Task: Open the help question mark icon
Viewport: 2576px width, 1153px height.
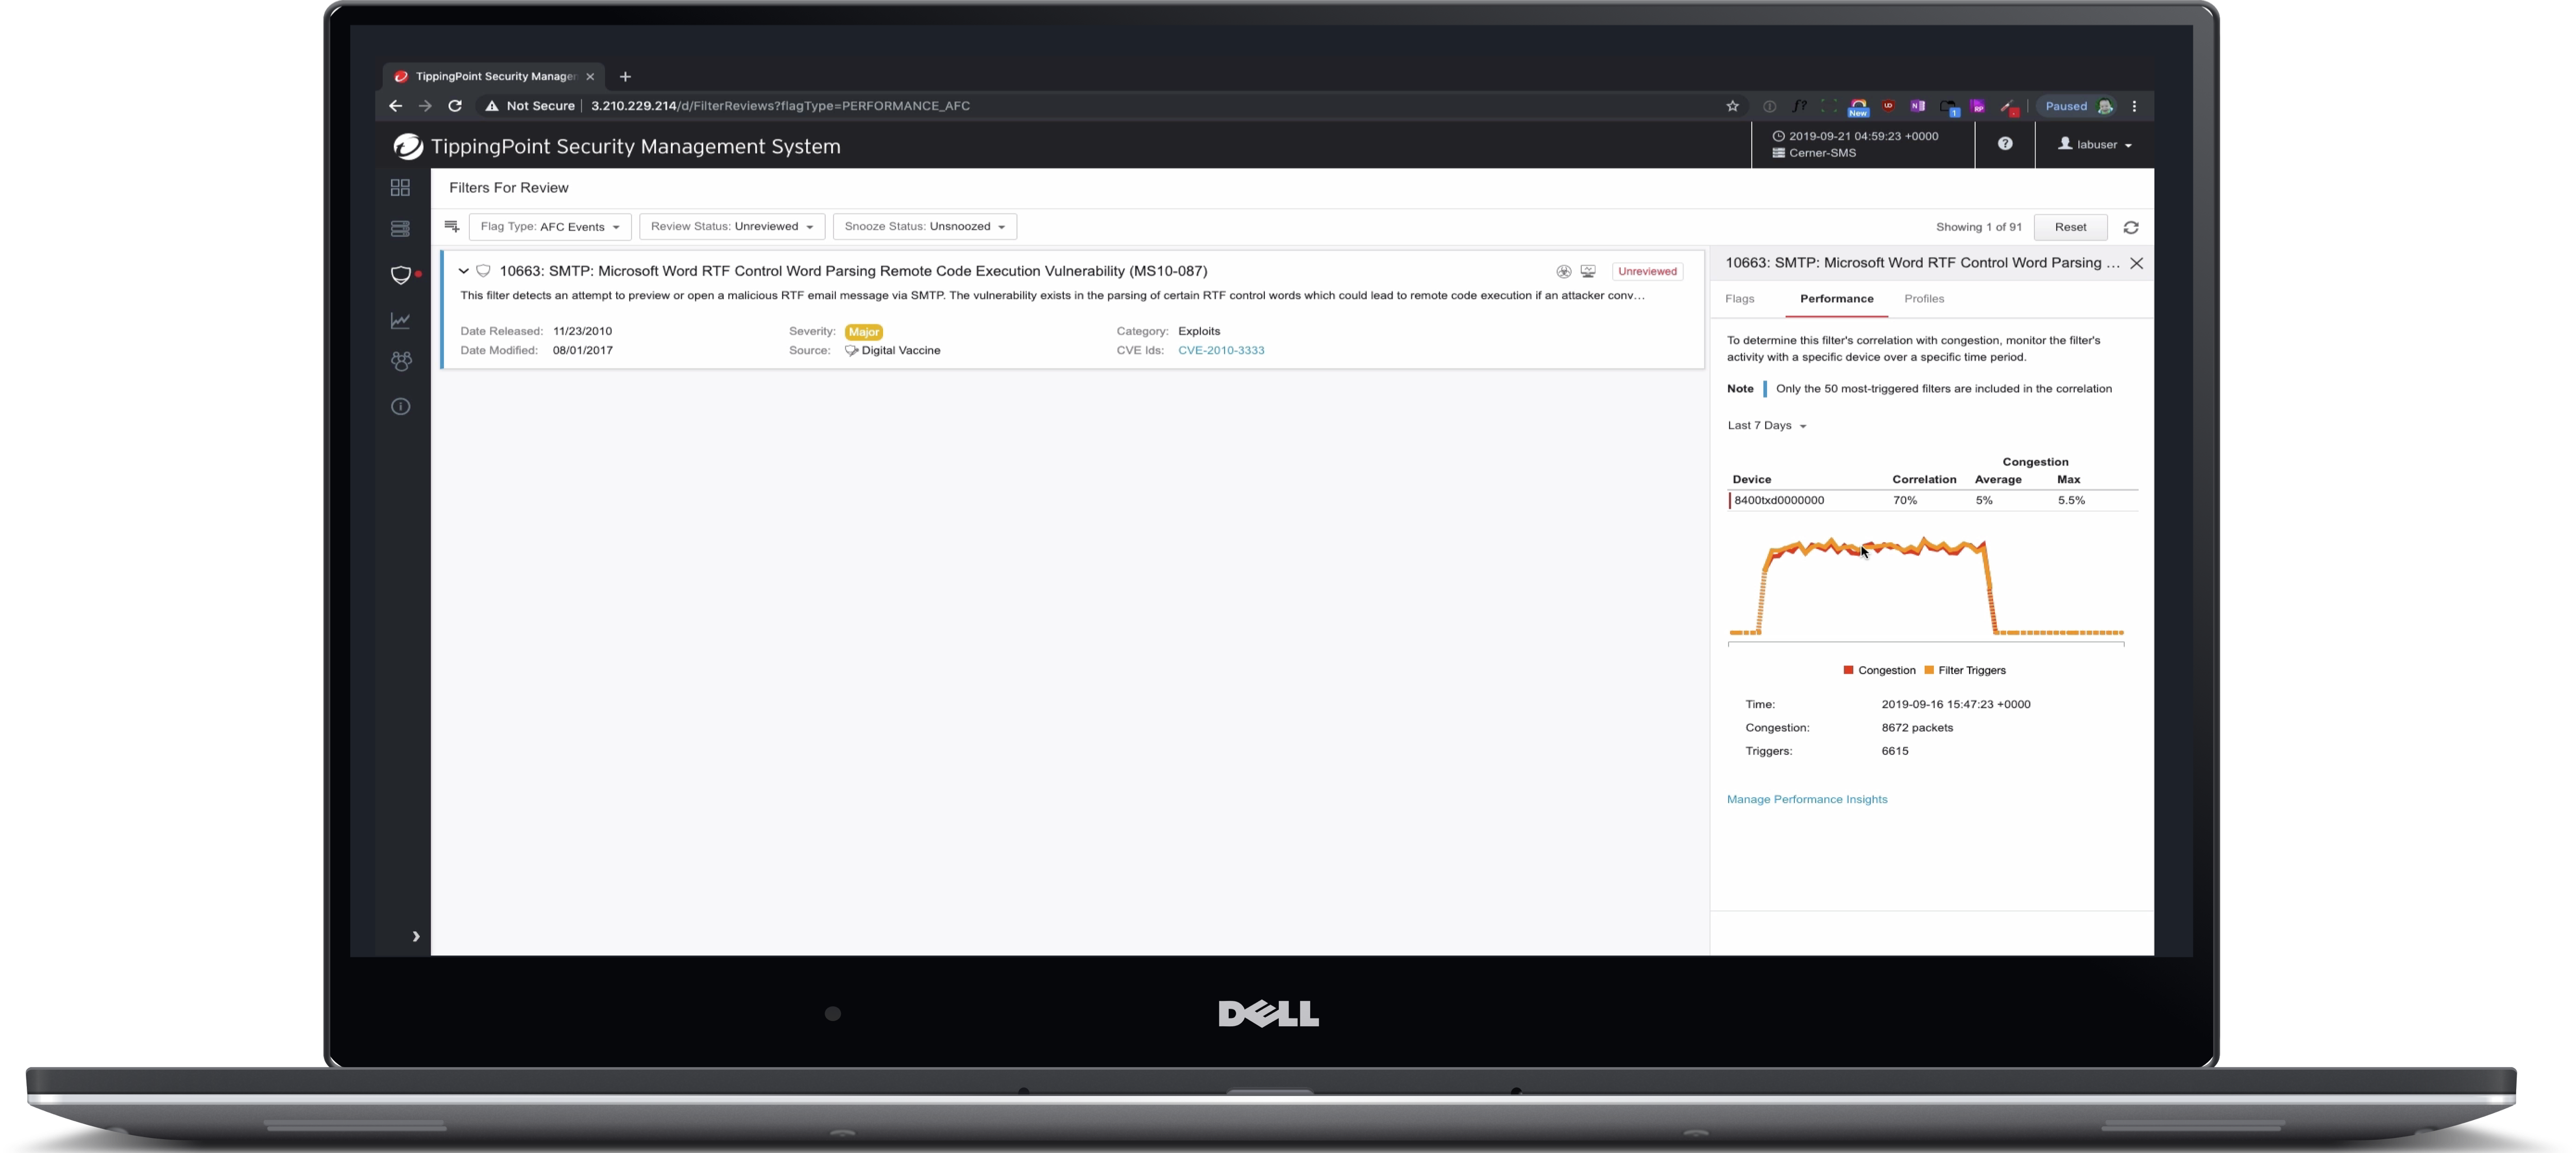Action: pos(2004,144)
